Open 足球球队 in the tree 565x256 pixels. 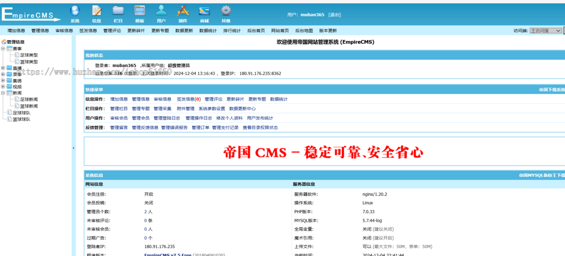tap(22, 112)
